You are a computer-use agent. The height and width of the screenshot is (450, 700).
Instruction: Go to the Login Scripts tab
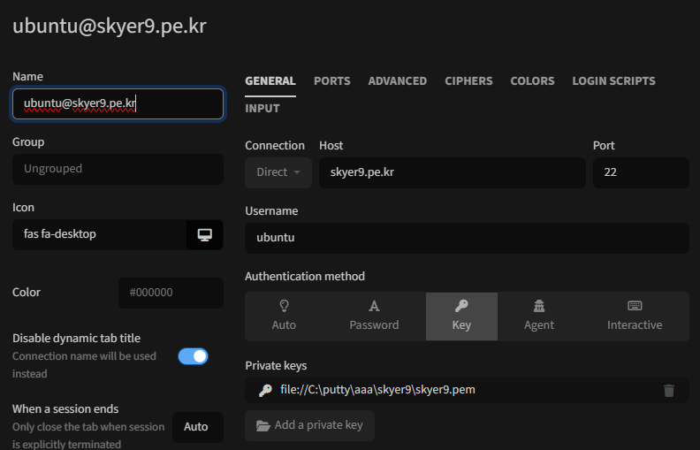(613, 80)
